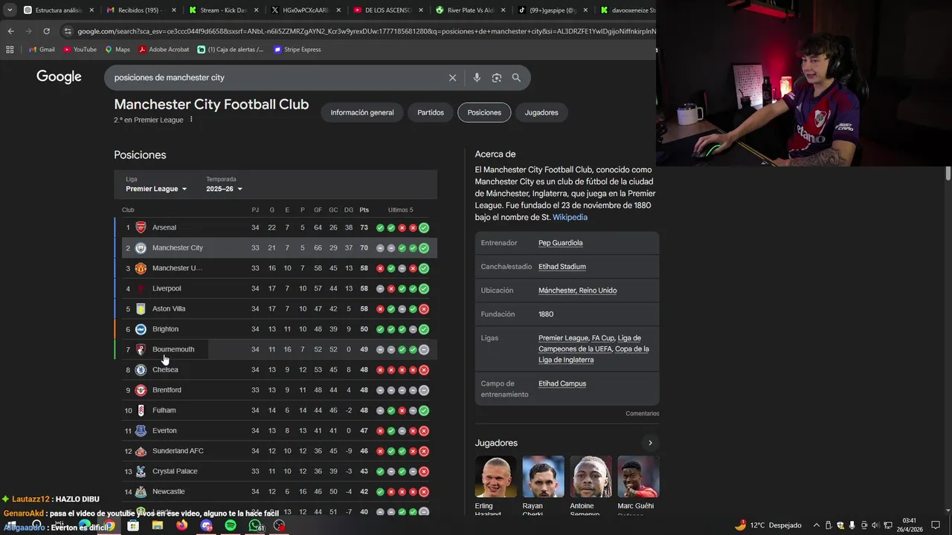
Task: Open Microsoft Store from the taskbar
Action: (133, 525)
